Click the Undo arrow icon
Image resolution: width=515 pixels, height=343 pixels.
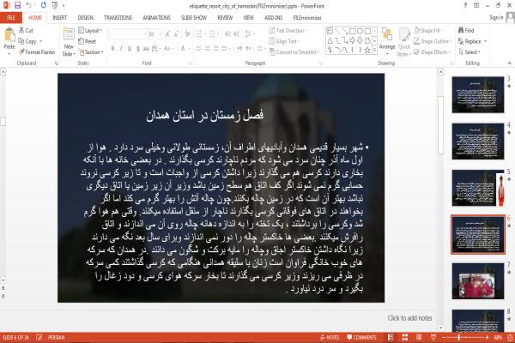(29, 5)
